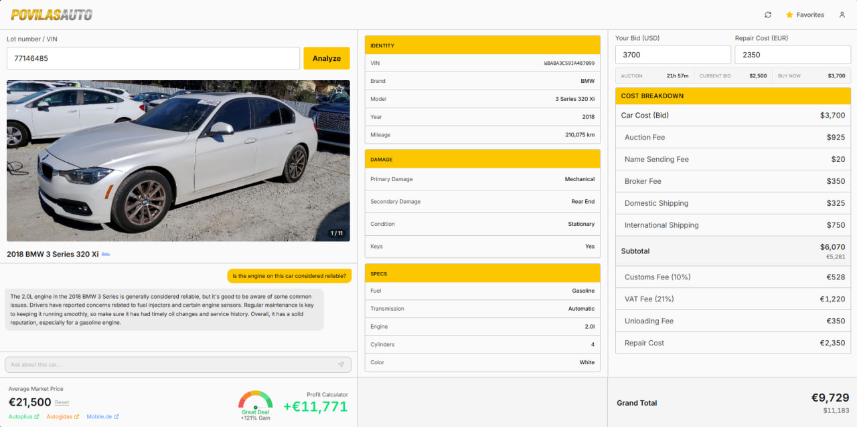
Task: Open the Favorites list
Action: click(x=805, y=15)
